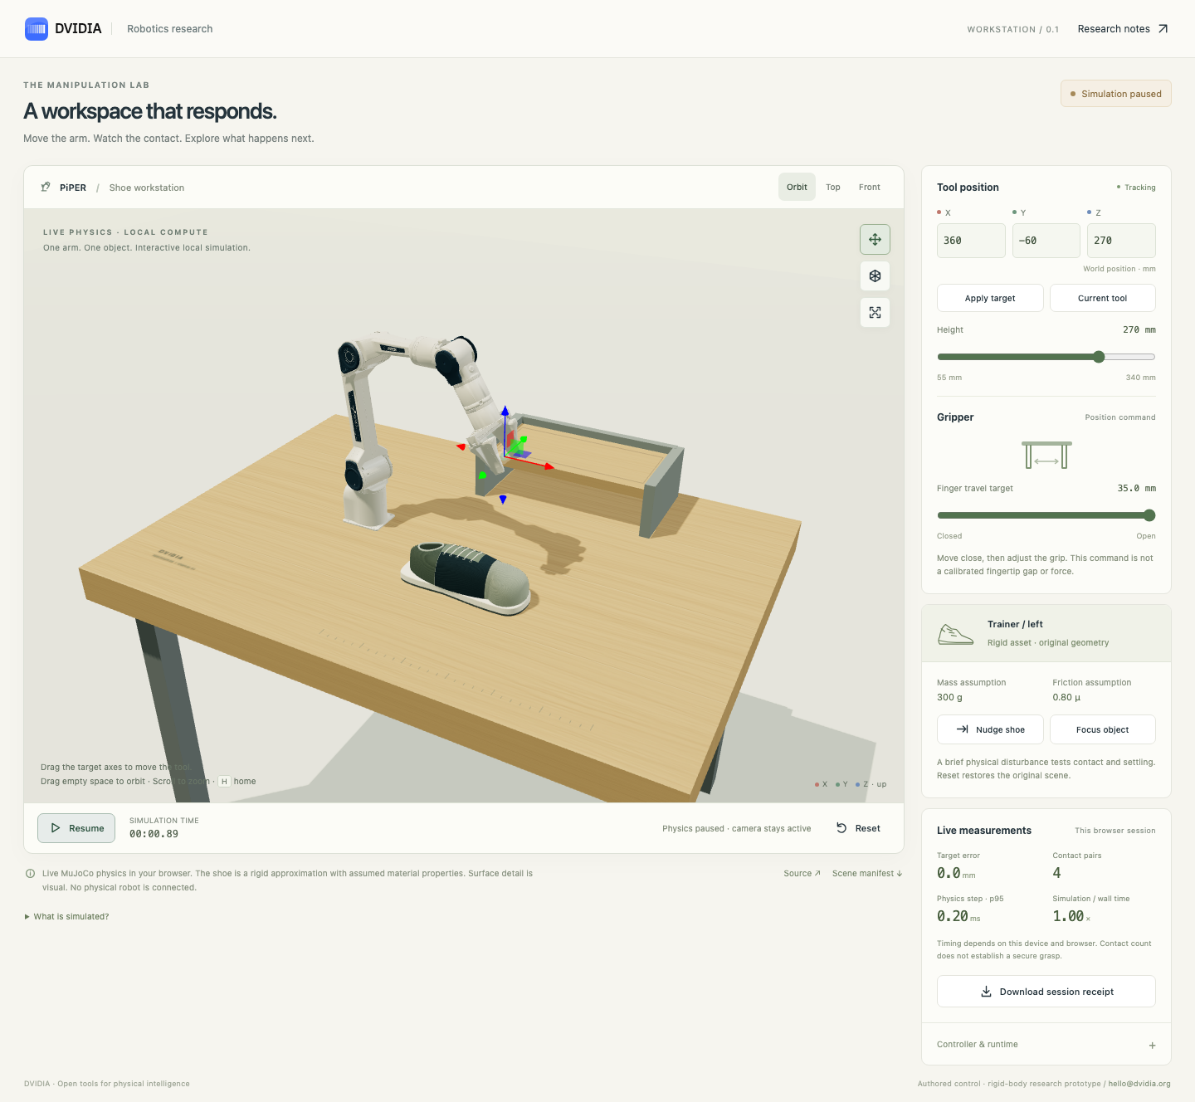
Task: Click the gripper finger diagram icon
Action: pyautogui.click(x=1046, y=455)
